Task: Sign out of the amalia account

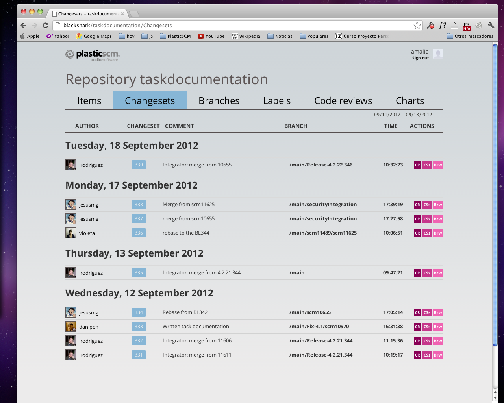Action: point(420,58)
